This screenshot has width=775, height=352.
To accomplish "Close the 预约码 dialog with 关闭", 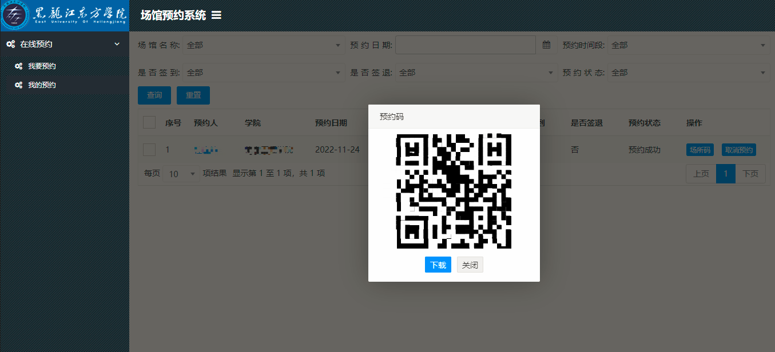I will coord(470,265).
